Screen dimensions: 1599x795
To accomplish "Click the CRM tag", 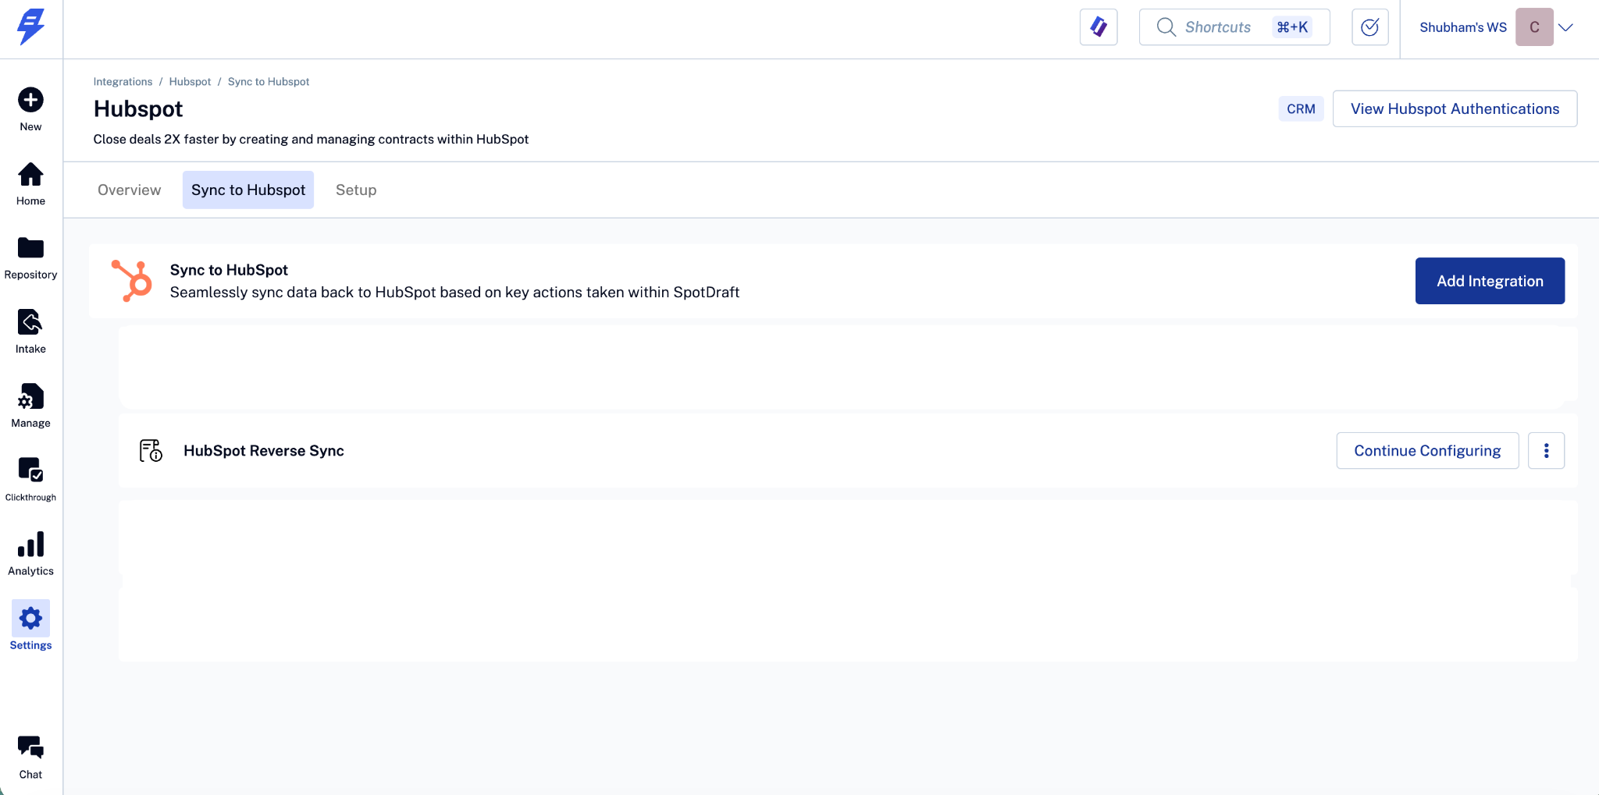I will (x=1301, y=109).
